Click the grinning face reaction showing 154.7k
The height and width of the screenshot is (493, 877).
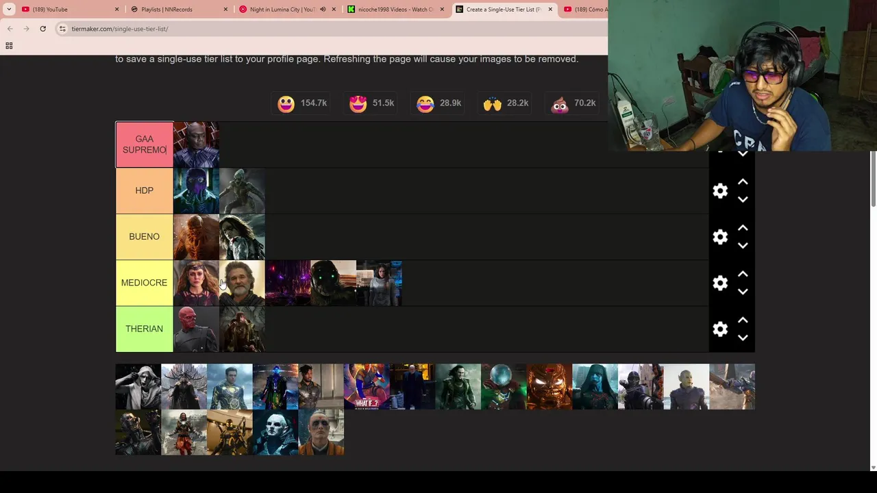[x=302, y=103]
